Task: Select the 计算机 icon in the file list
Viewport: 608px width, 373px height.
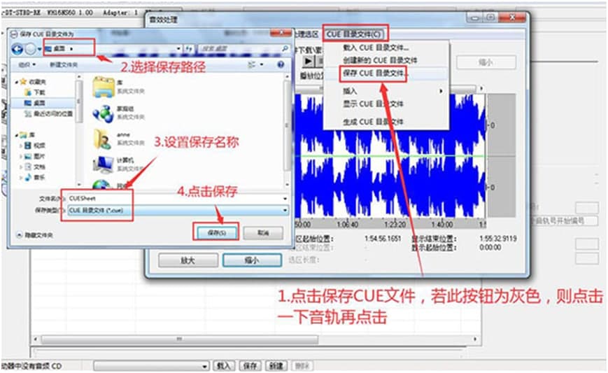Action: click(104, 164)
